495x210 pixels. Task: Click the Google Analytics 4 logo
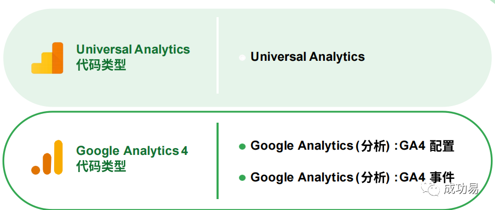[47, 157]
